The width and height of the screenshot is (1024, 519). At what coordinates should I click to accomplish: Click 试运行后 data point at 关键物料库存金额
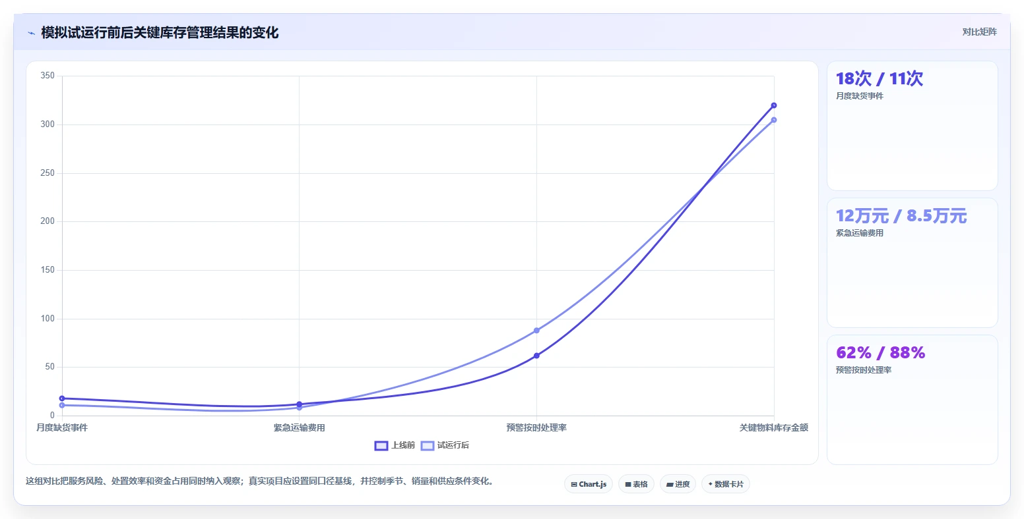(774, 120)
